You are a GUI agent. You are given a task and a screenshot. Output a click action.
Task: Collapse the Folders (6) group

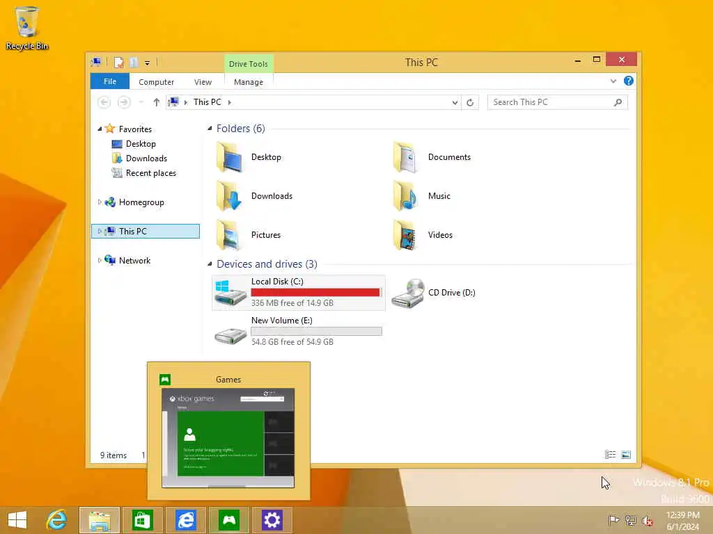click(x=210, y=129)
